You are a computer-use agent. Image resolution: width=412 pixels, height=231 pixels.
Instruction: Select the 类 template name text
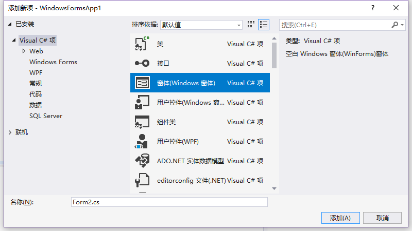[x=160, y=44]
